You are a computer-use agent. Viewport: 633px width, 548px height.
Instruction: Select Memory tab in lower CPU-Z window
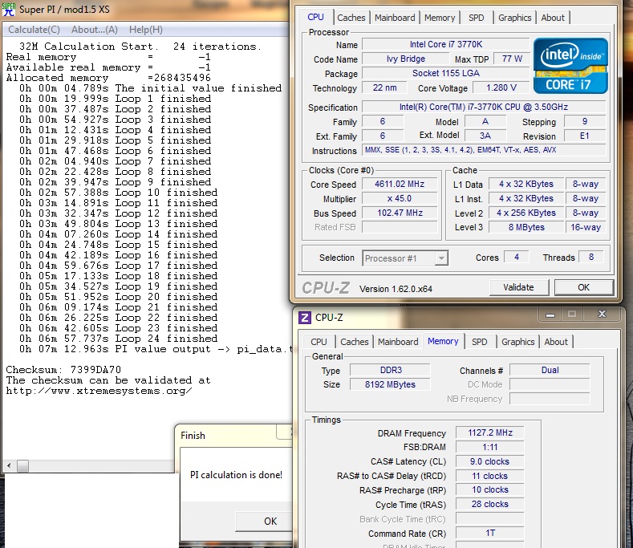click(x=444, y=341)
